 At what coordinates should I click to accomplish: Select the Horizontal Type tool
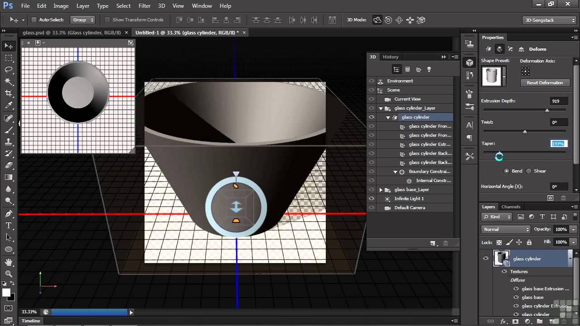pyautogui.click(x=9, y=225)
